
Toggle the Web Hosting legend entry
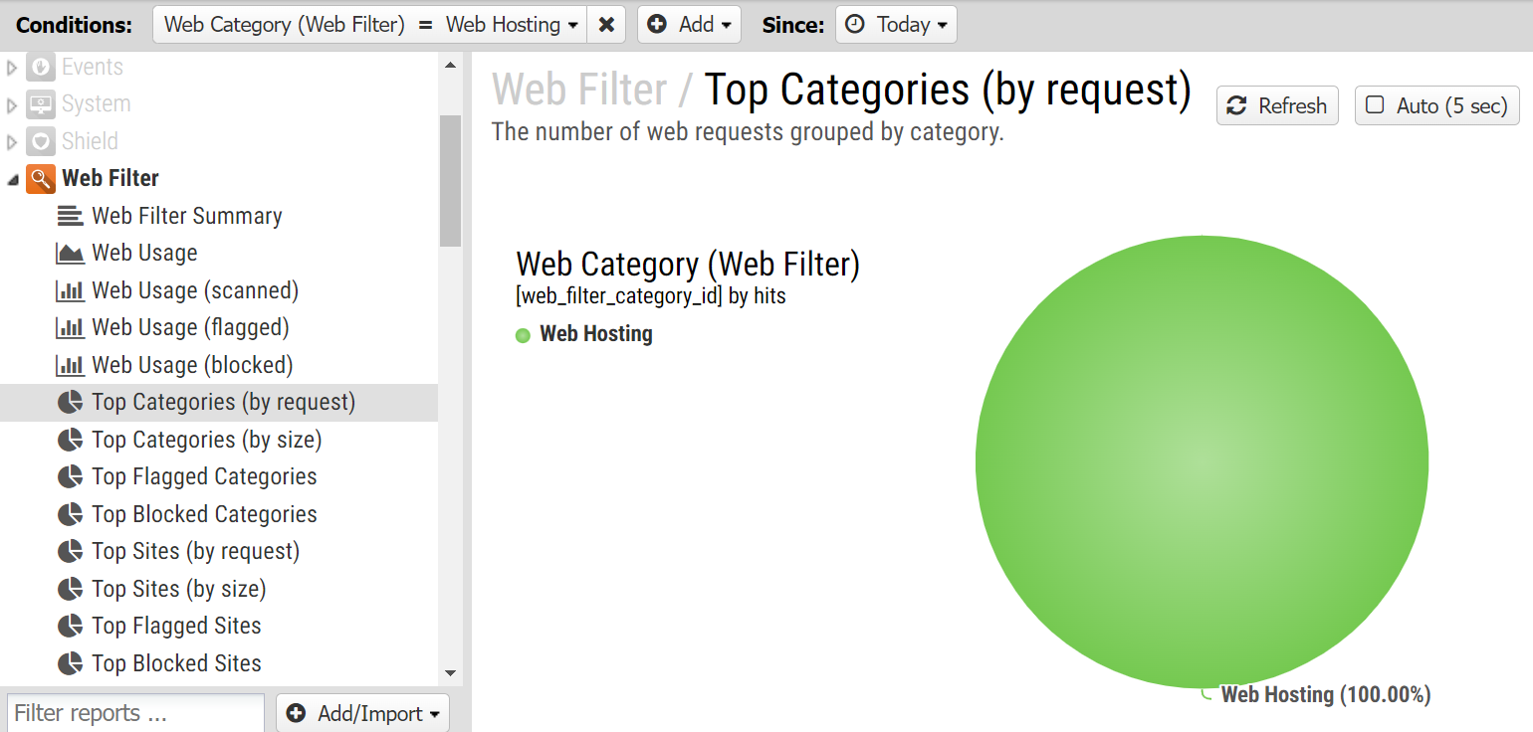[584, 334]
